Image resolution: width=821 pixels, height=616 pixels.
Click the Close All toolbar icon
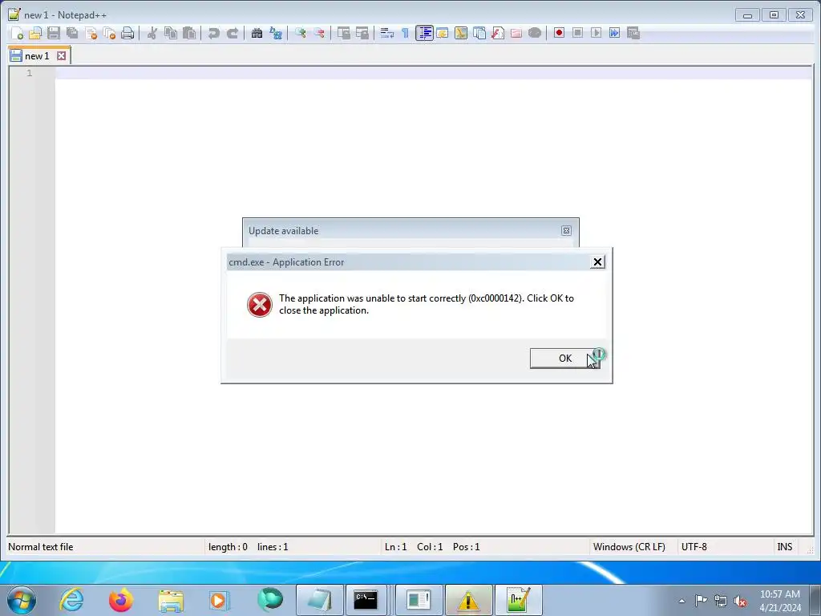pyautogui.click(x=109, y=33)
